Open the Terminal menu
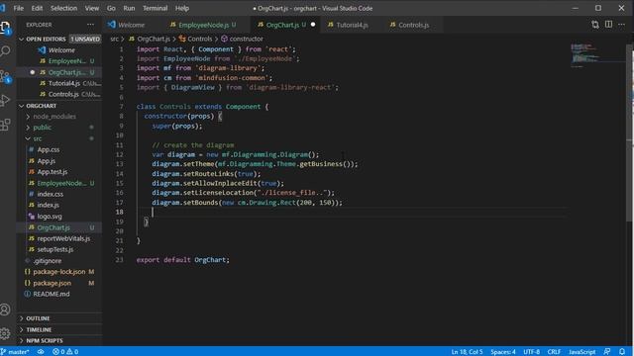634x356 pixels. tap(155, 8)
